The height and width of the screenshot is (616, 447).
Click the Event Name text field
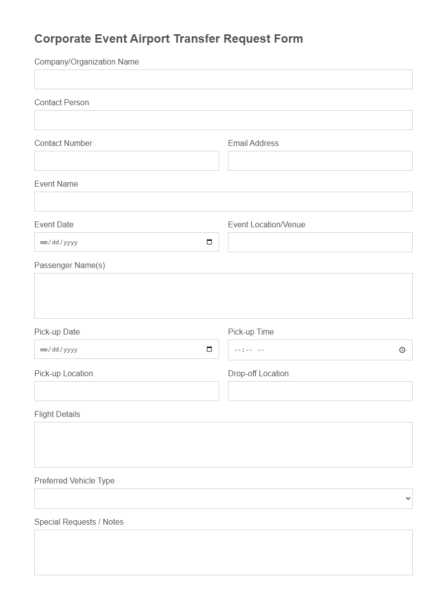tap(223, 201)
